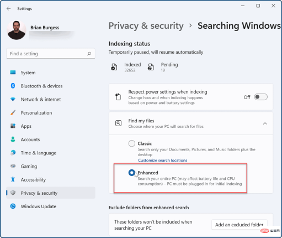Select Accounts in the sidebar
Screen dimensions: 282x238
51,139
